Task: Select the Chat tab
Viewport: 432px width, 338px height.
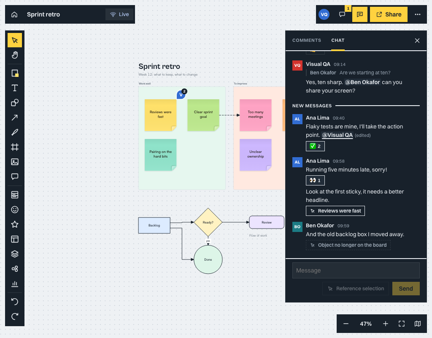Action: tap(338, 40)
